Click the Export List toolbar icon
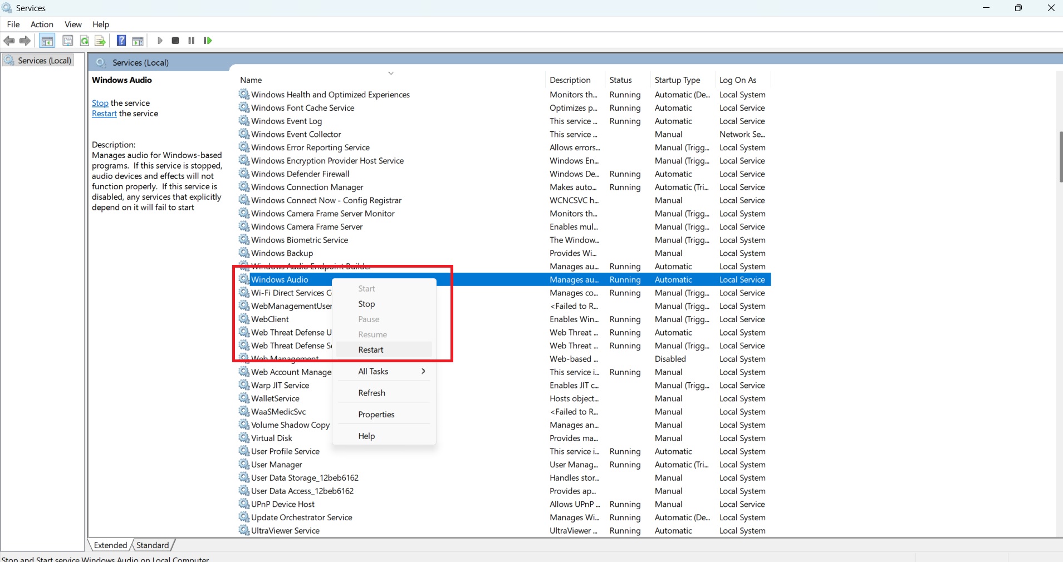This screenshot has height=562, width=1063. click(100, 41)
